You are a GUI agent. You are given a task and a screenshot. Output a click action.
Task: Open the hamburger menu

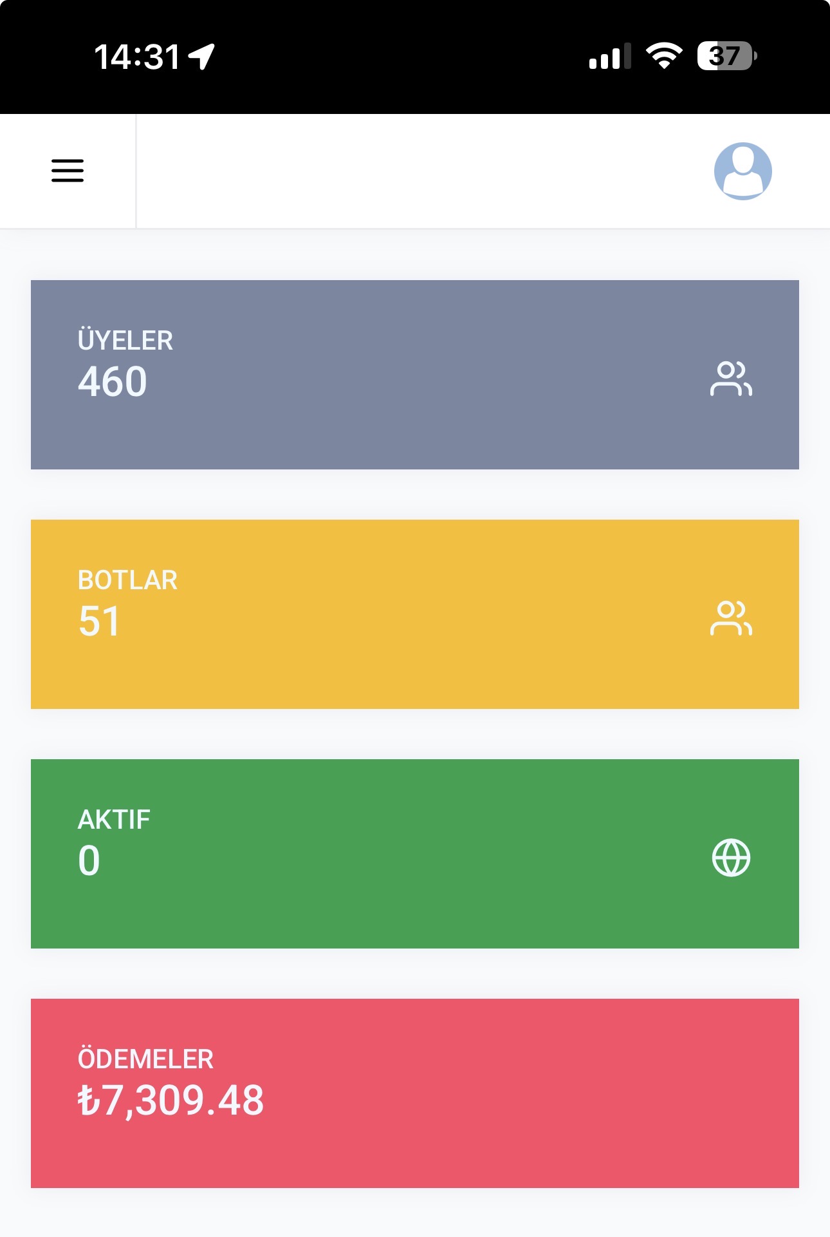click(x=68, y=171)
